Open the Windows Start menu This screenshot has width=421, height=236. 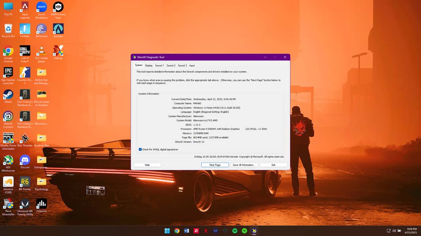tap(167, 230)
